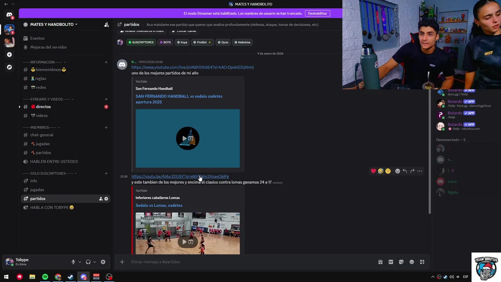Open the message more options ellipsis

420,171
